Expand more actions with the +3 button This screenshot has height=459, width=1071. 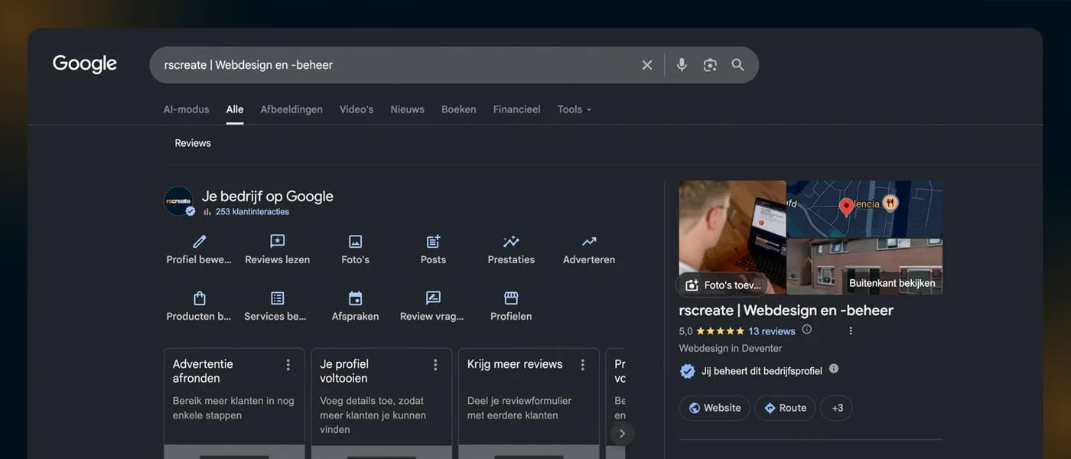coord(837,408)
